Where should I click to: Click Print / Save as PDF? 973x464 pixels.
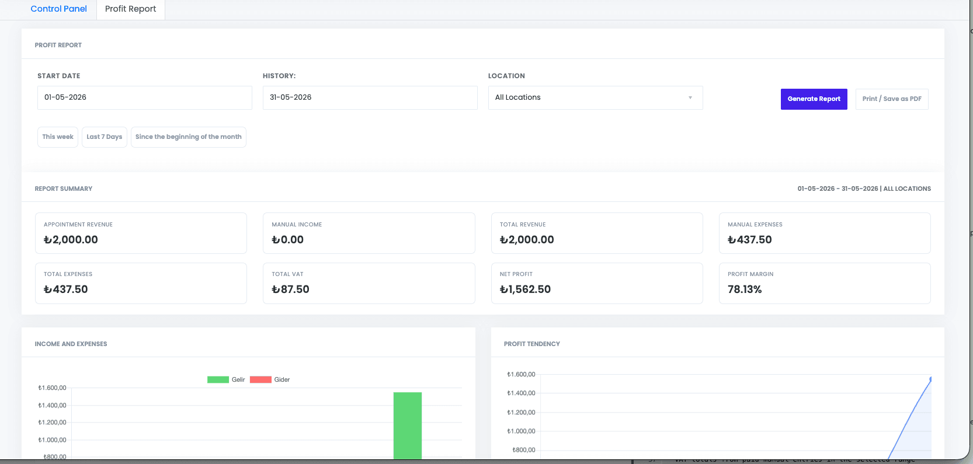pos(892,99)
